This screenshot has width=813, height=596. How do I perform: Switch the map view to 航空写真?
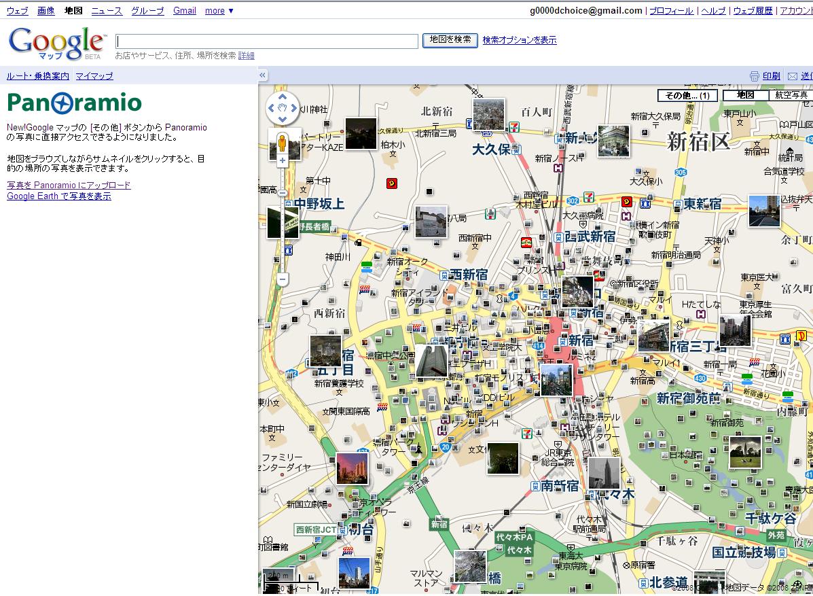791,95
